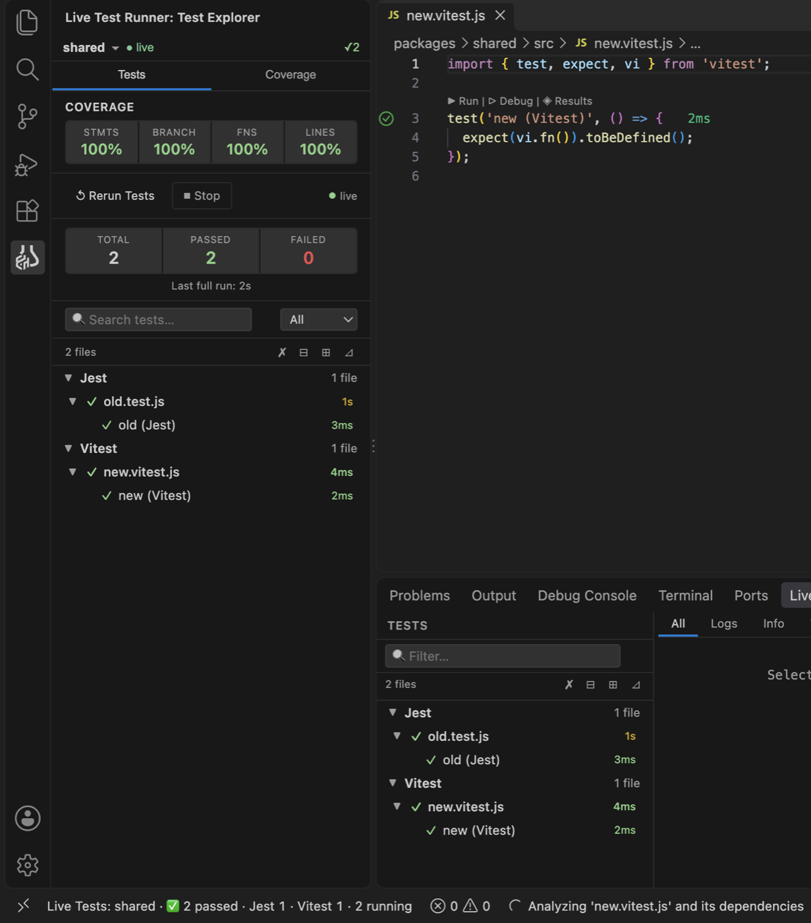Open the Debug Console tab
811x923 pixels.
tap(587, 595)
